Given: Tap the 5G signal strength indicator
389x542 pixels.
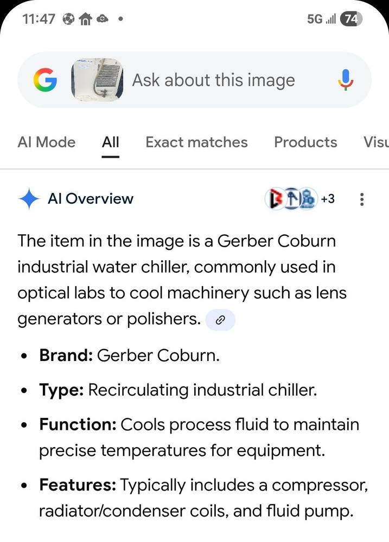Looking at the screenshot, I should coord(322,19).
